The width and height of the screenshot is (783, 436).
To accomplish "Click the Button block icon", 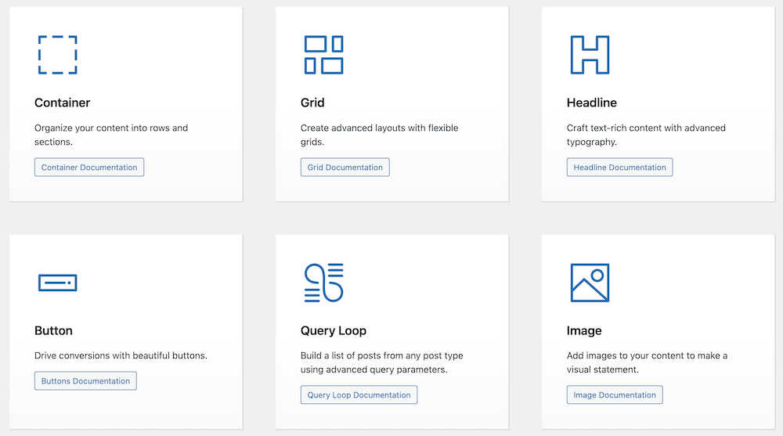I will click(57, 283).
